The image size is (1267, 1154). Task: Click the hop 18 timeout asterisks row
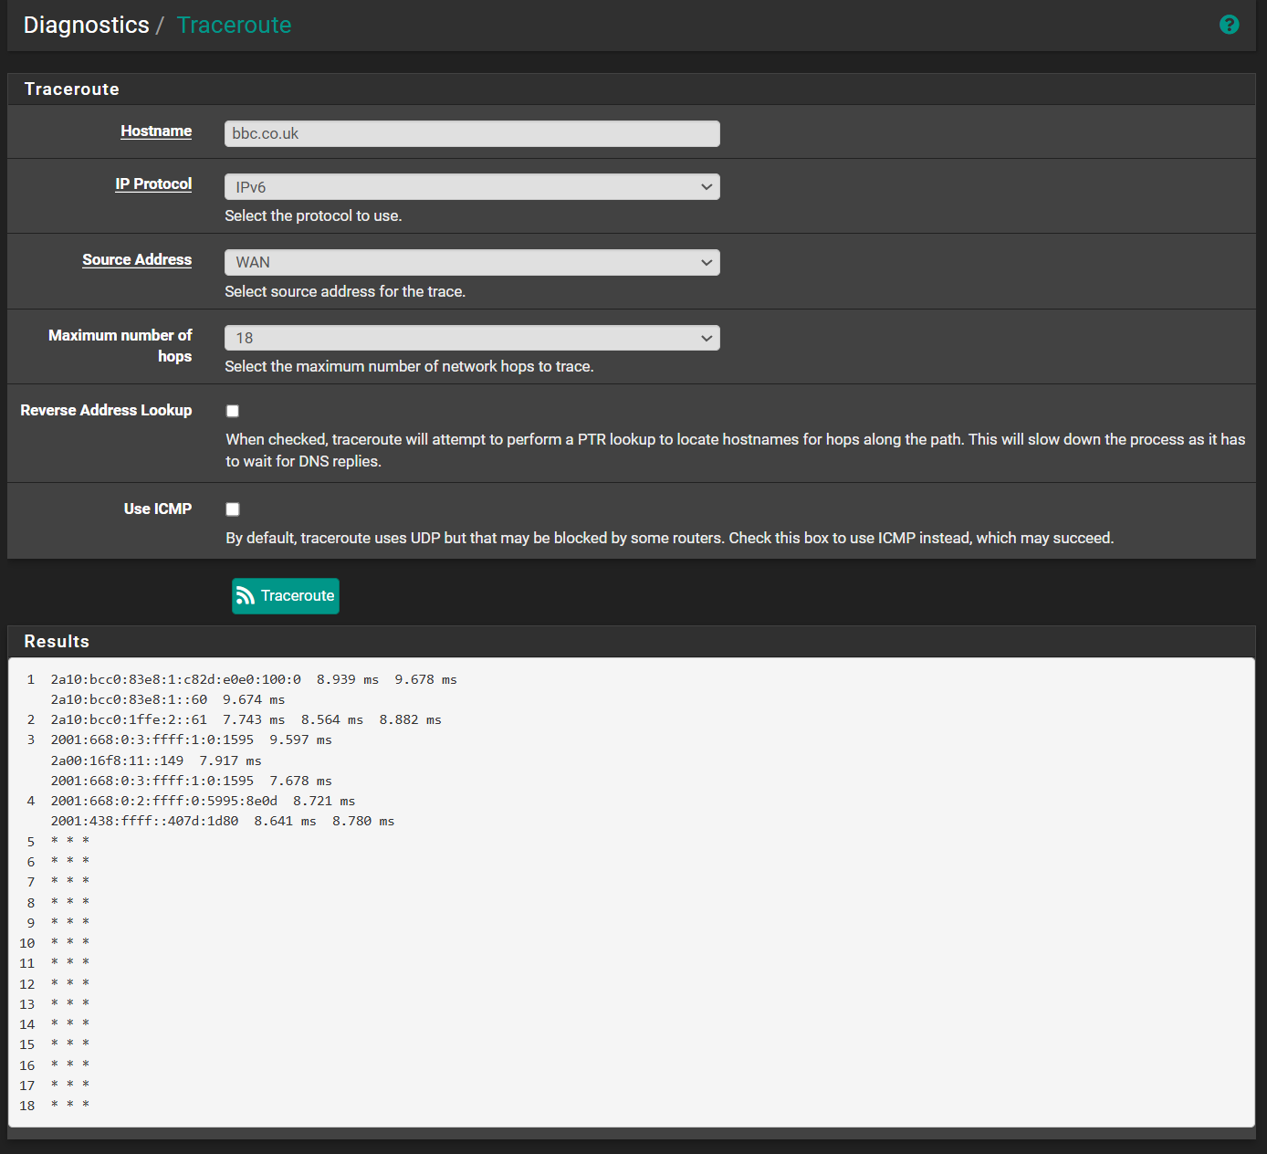(70, 1105)
